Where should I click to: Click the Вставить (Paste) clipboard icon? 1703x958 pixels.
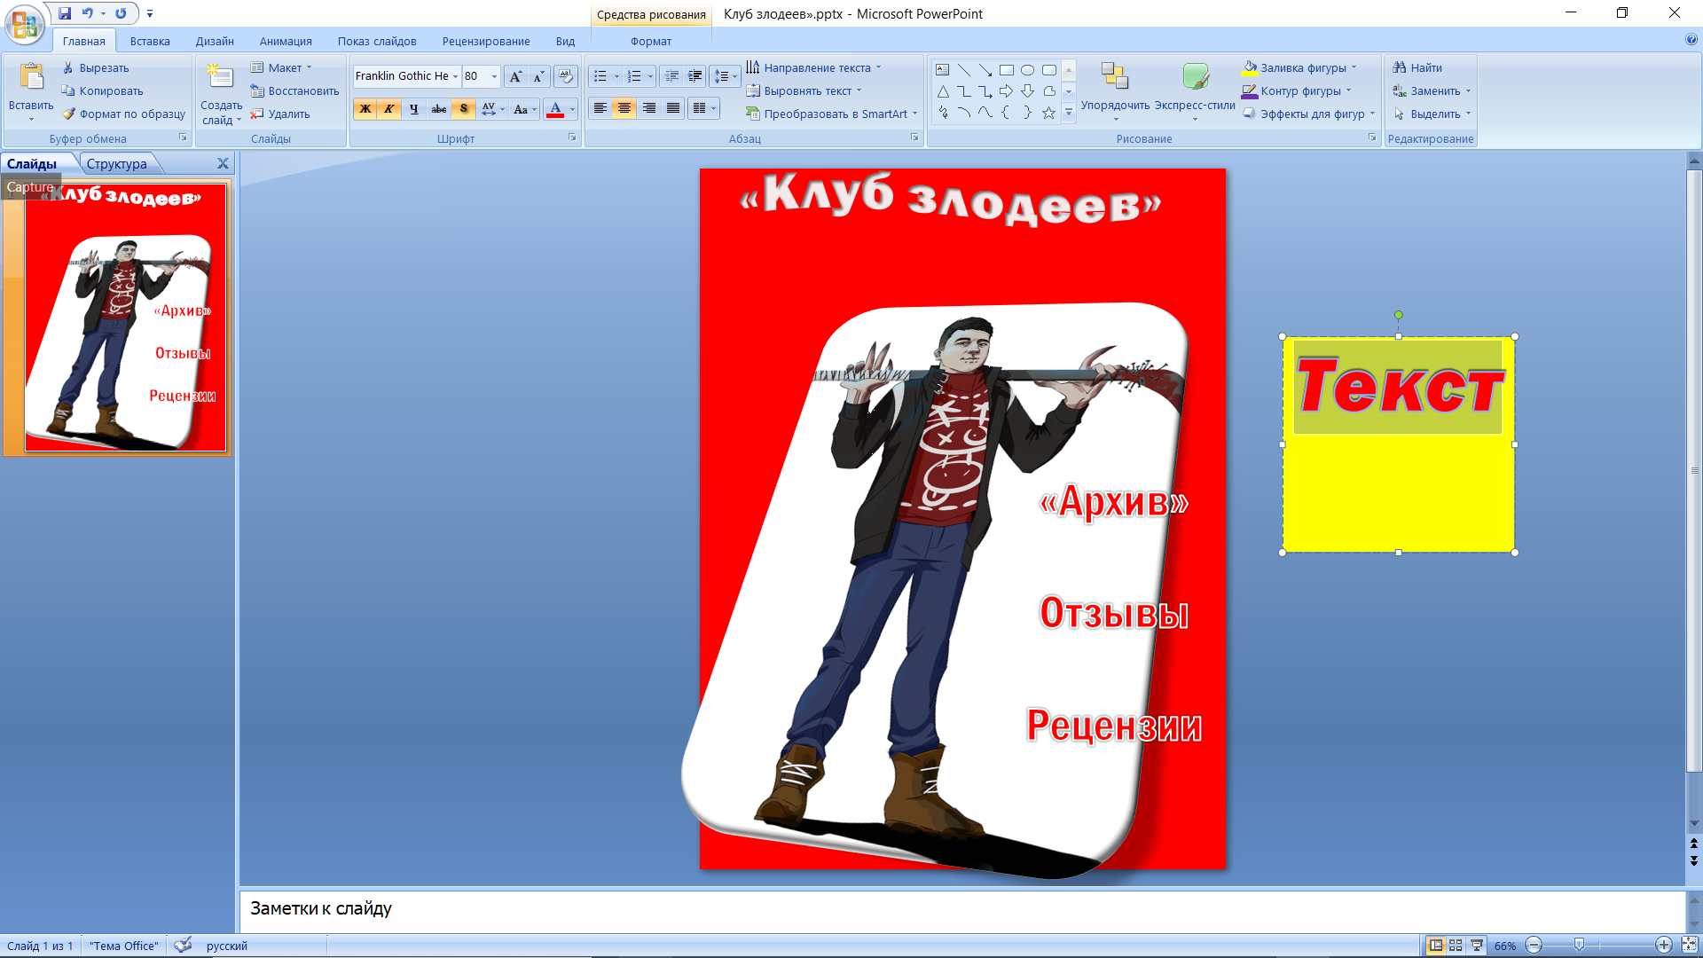[x=31, y=78]
